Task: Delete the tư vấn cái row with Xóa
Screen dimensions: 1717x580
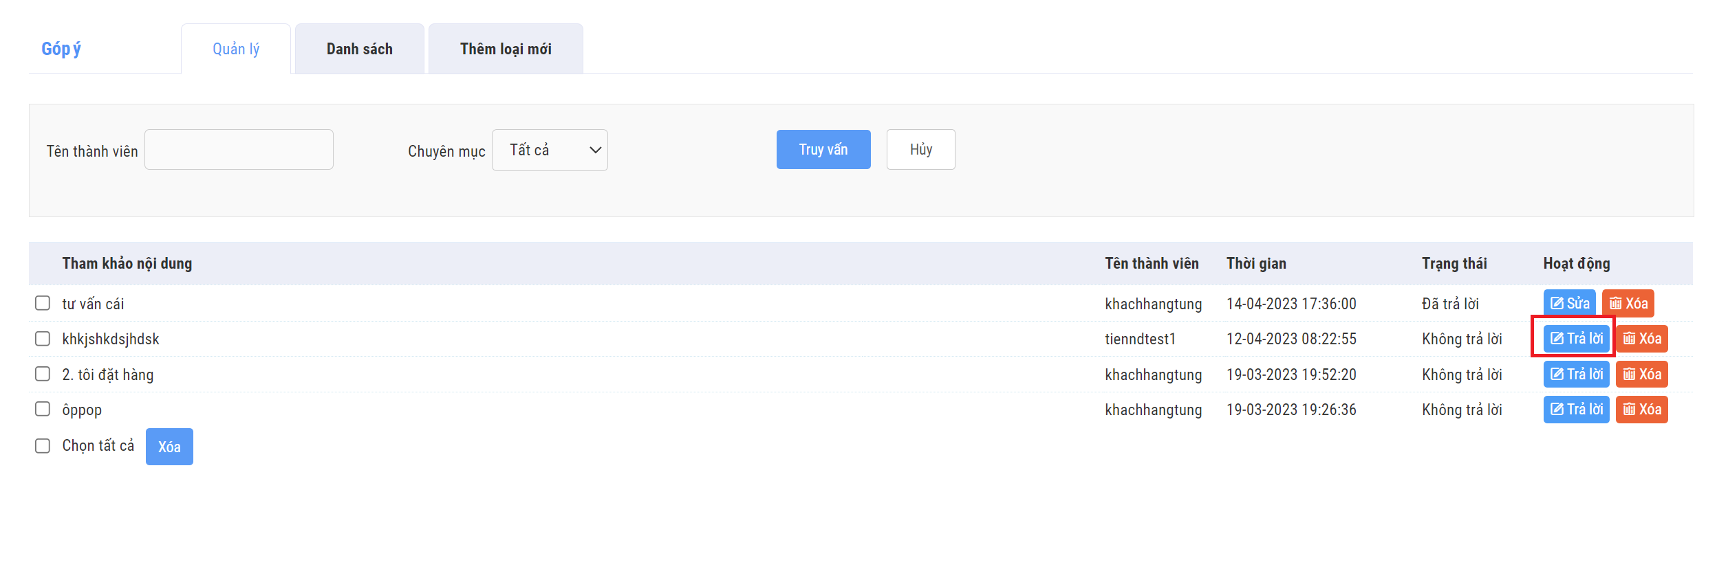Action: 1628,303
